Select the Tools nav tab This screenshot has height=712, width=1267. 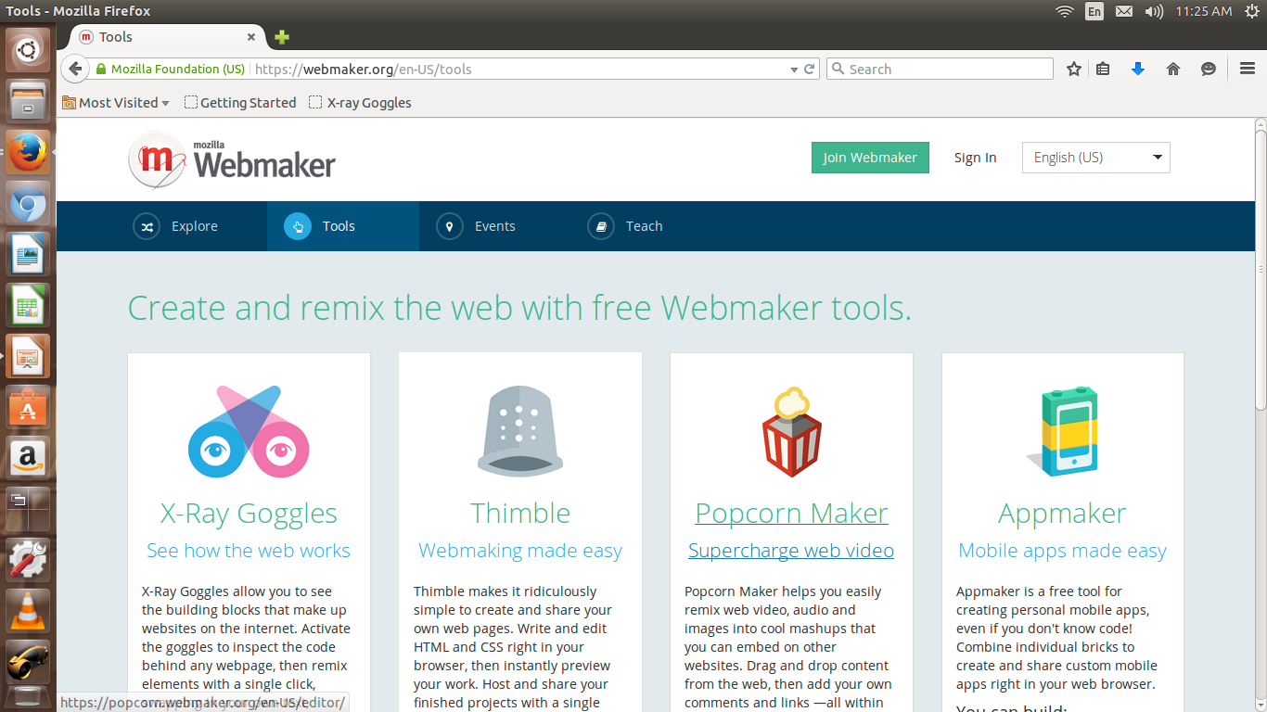(x=343, y=226)
